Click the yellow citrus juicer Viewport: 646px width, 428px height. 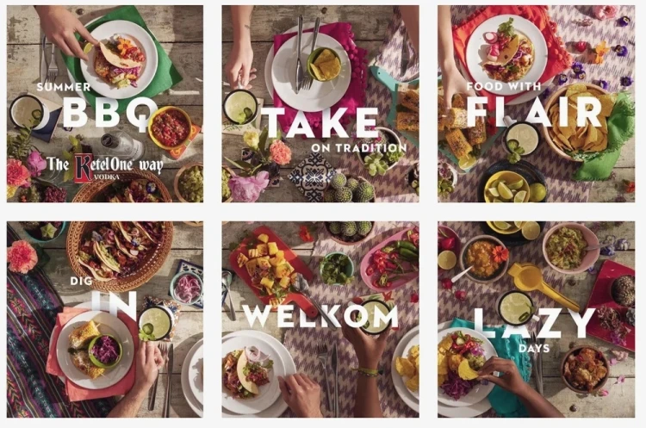540,285
